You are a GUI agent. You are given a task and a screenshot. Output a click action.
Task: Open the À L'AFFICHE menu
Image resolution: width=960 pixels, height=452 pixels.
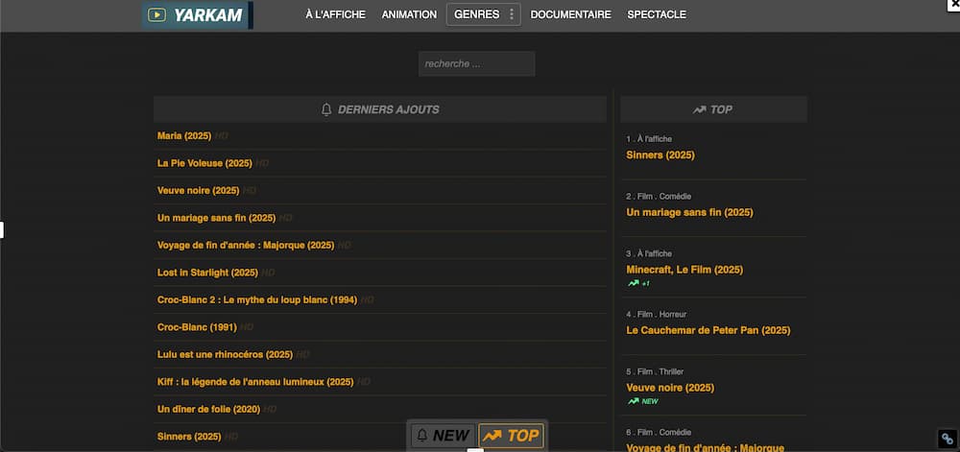click(x=335, y=14)
